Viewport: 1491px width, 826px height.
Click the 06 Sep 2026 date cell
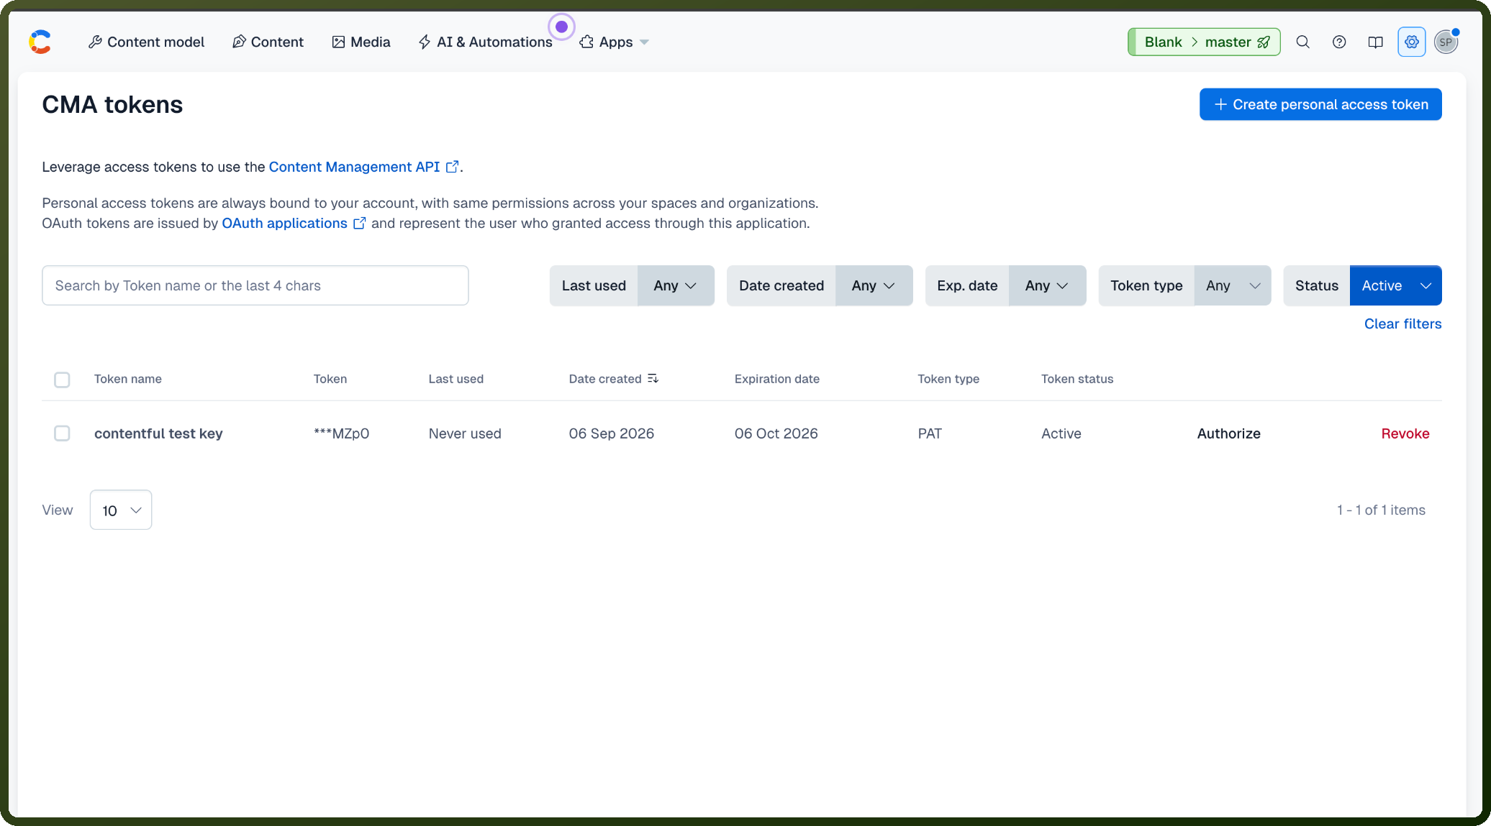point(612,433)
